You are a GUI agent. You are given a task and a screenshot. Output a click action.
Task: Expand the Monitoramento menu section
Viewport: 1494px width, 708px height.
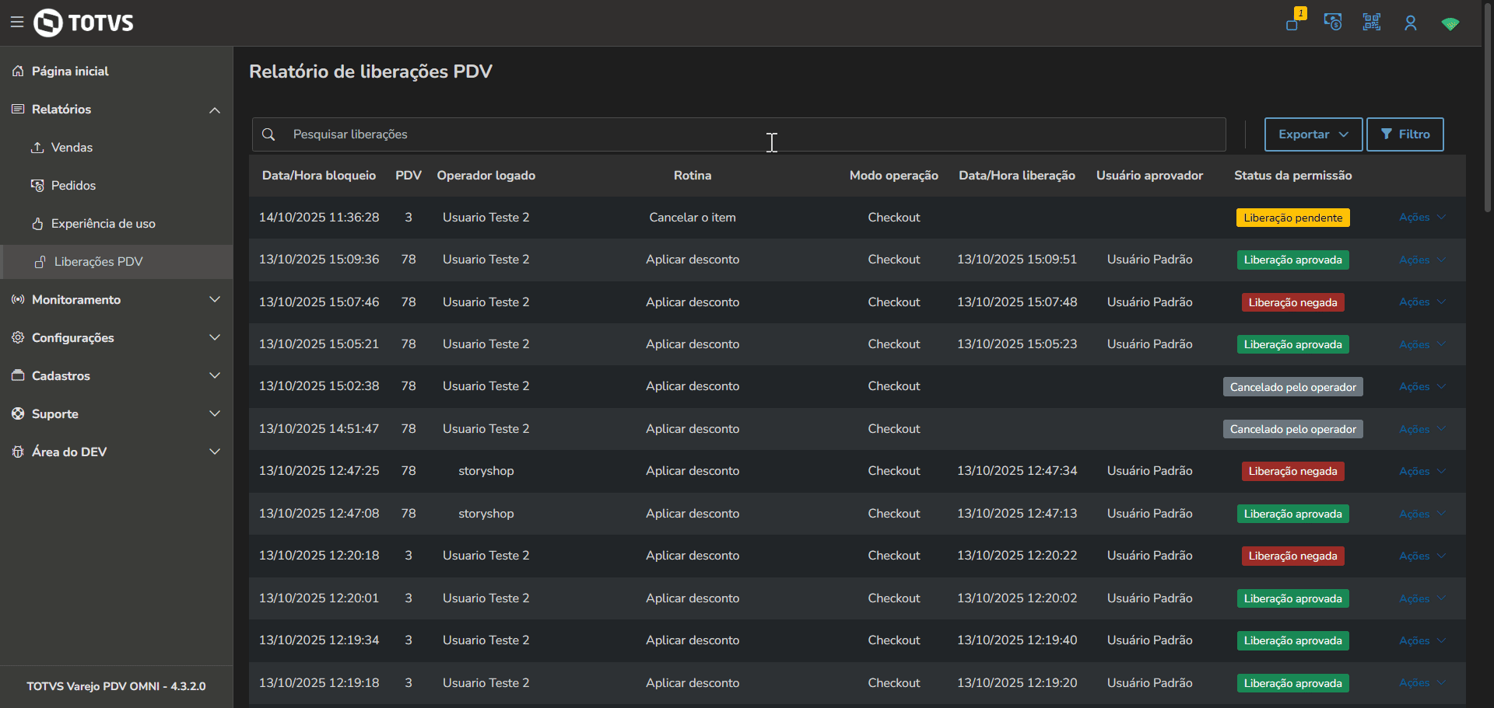[215, 300]
